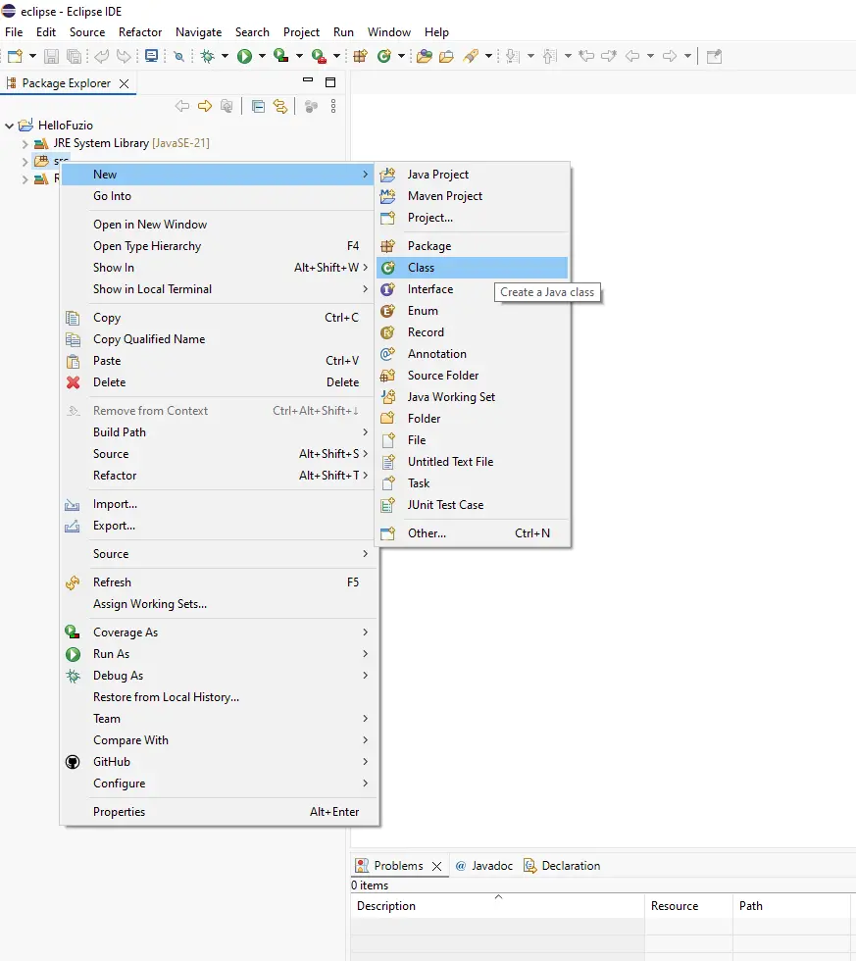Open dropdown arrow beside Search flashlight icon
This screenshot has height=961, width=856.
(x=488, y=57)
